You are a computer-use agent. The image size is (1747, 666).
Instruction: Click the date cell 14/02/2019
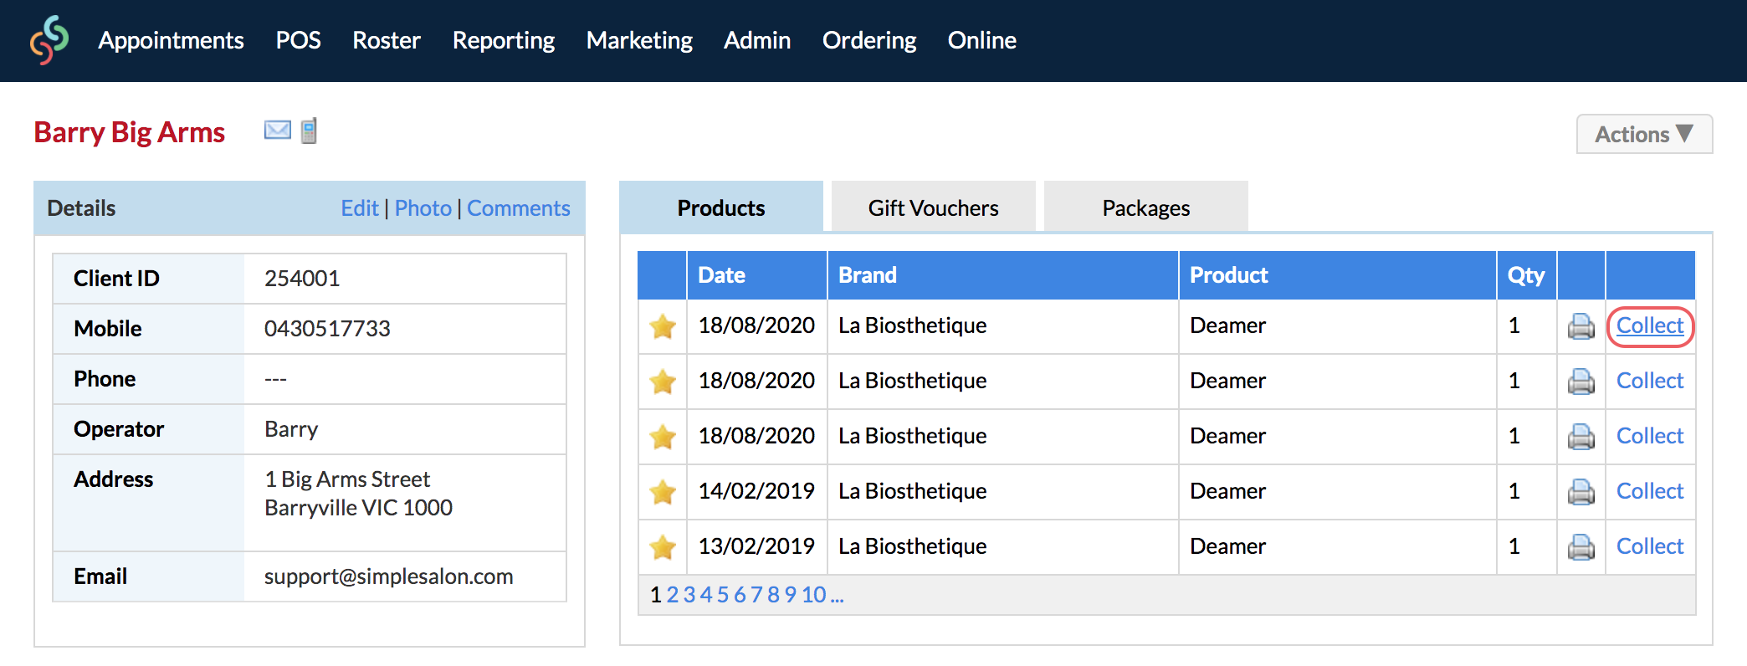(x=756, y=491)
